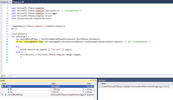
Task: Expand the unwindBuildPhase variable node
Action: coord(3,95)
